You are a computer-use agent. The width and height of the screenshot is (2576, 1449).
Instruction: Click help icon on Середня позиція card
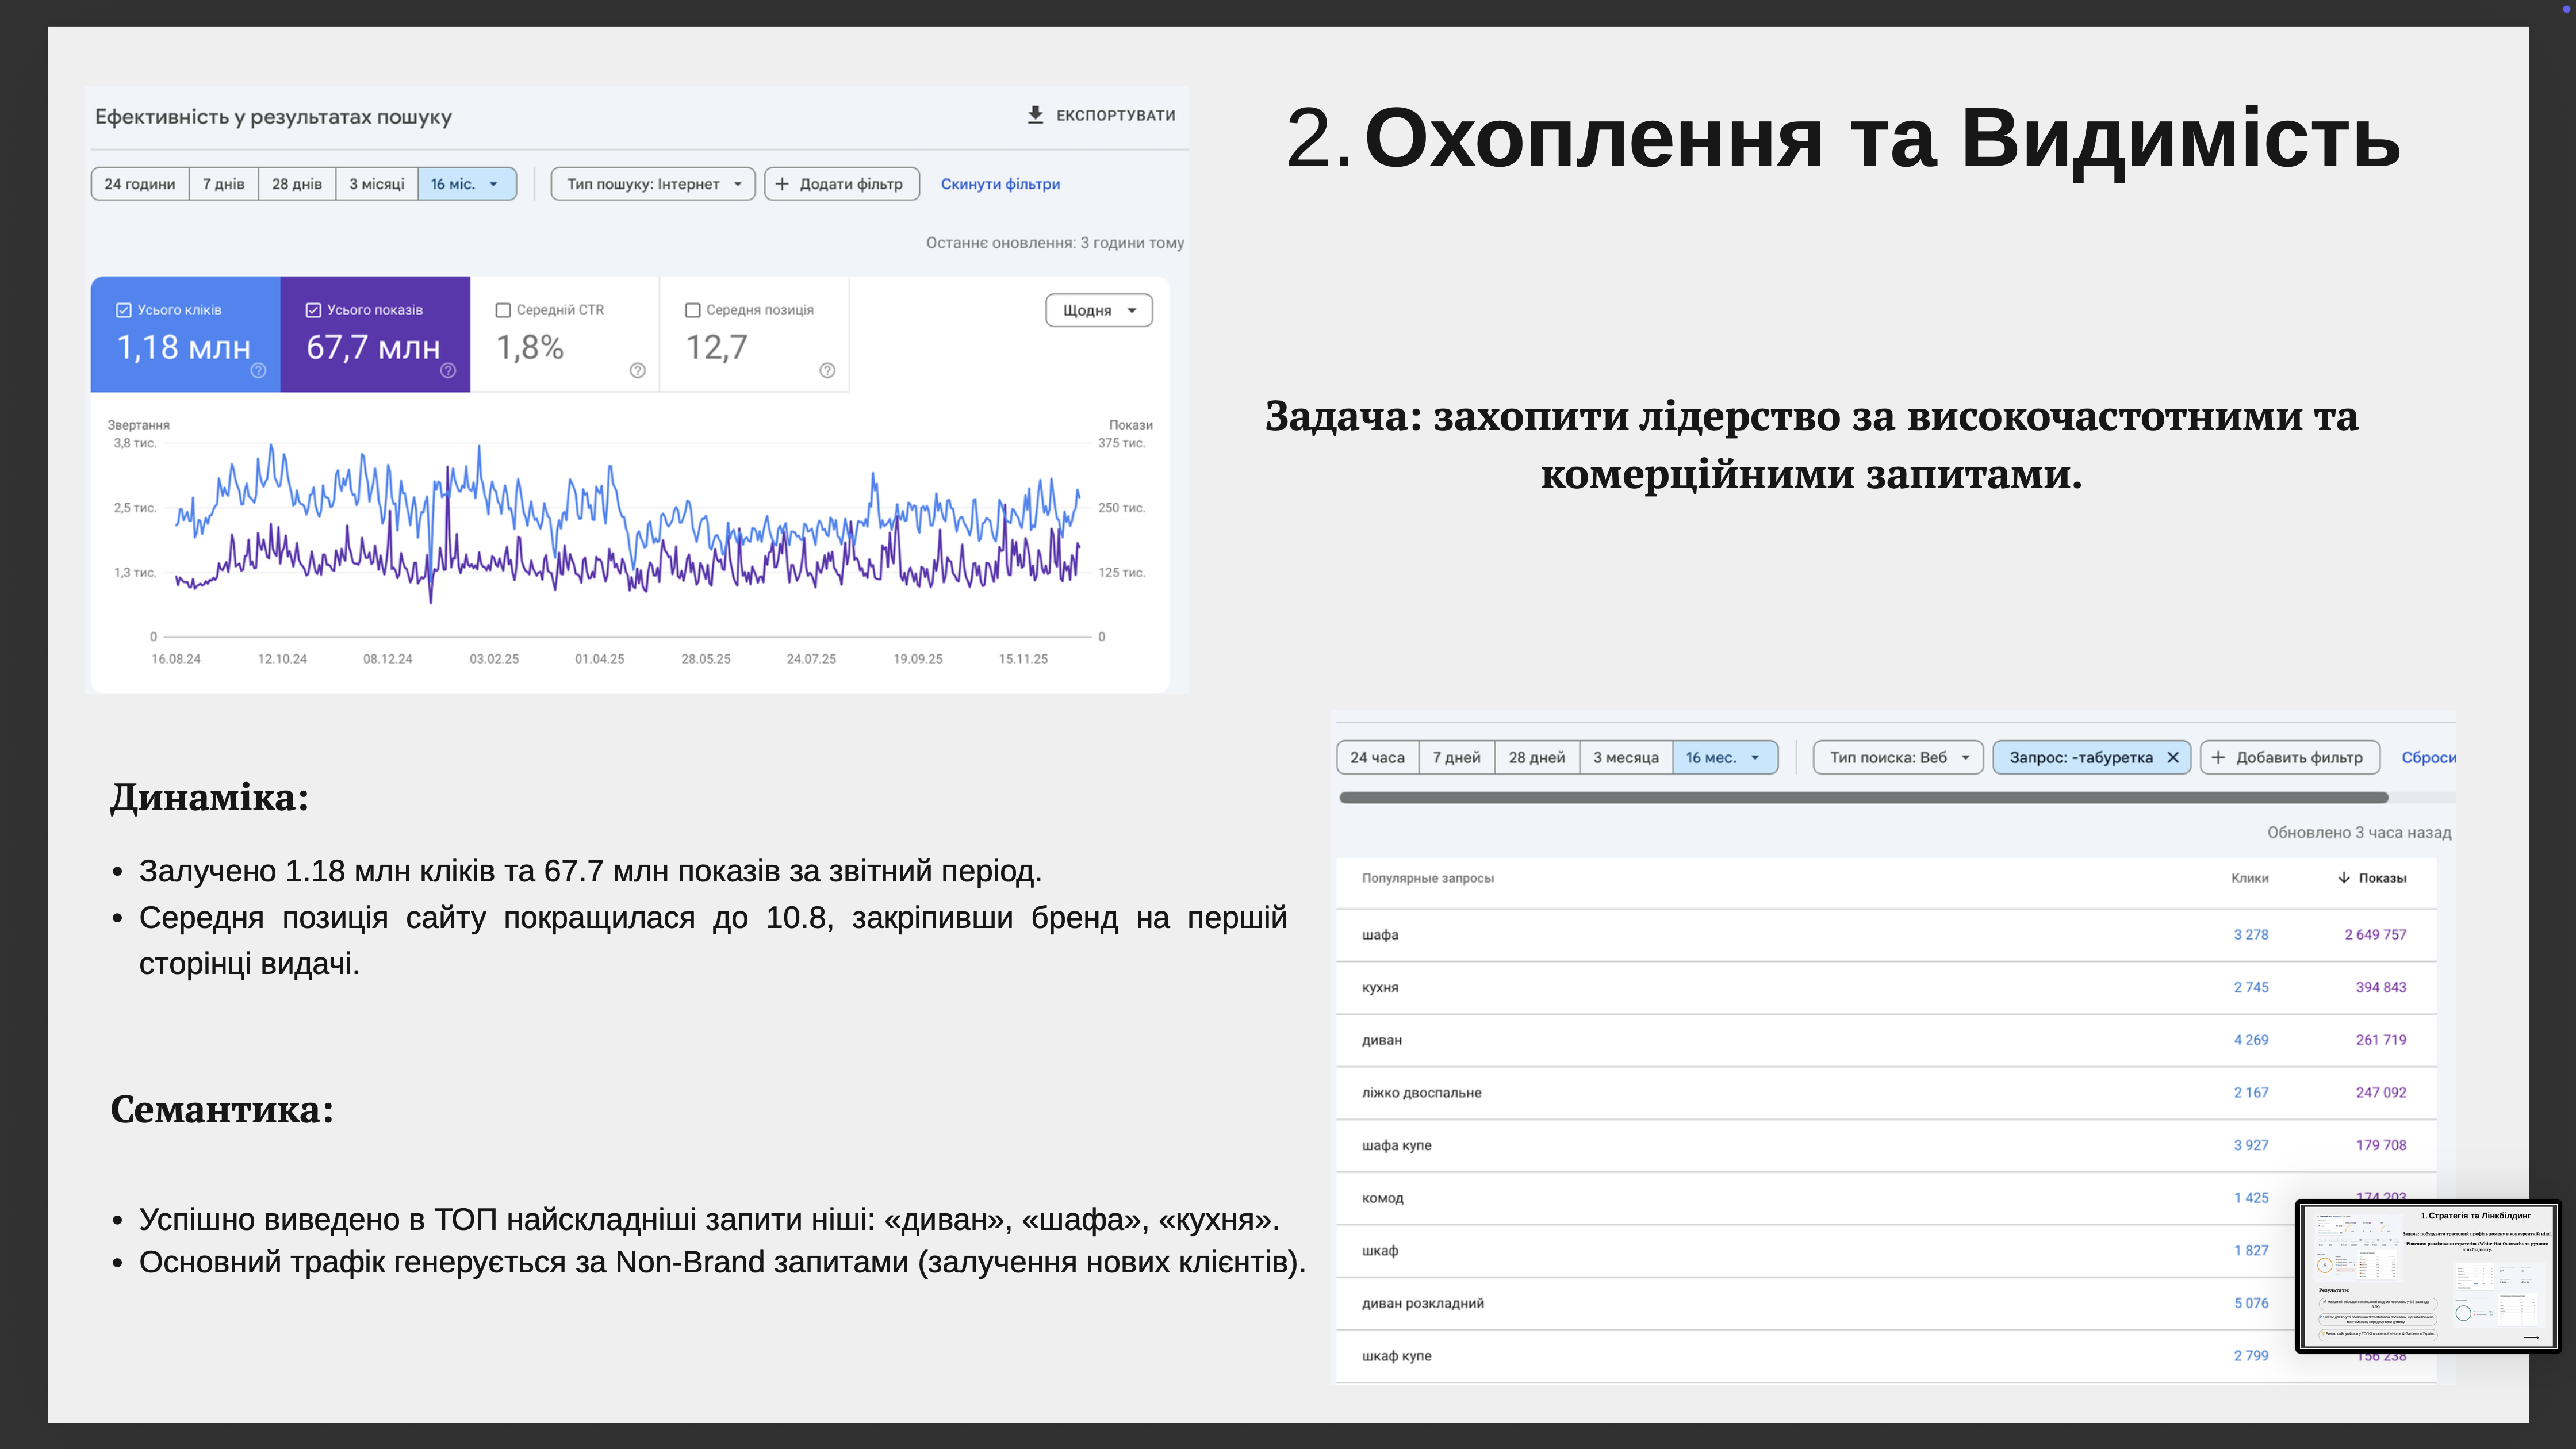[x=827, y=370]
